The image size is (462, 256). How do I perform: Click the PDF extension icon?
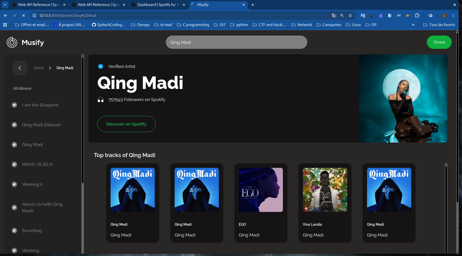tap(399, 16)
